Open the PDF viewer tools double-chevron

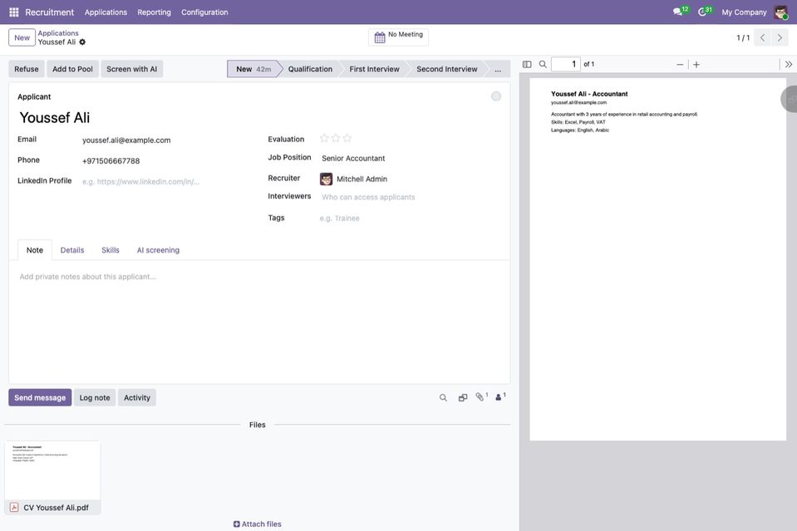pos(789,65)
